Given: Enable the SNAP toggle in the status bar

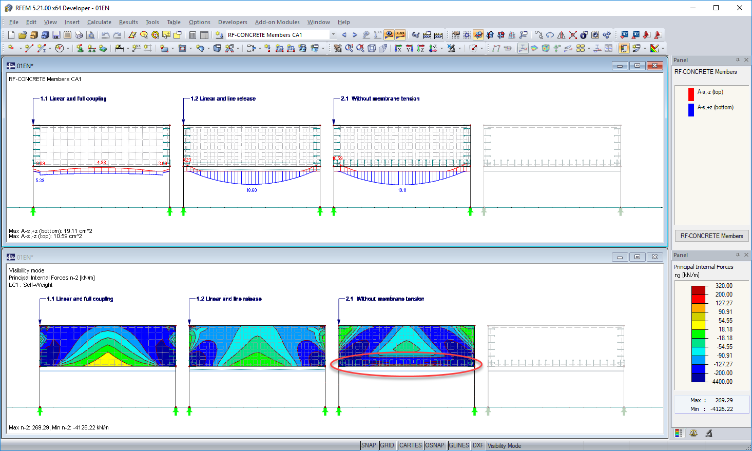Looking at the screenshot, I should click(369, 445).
